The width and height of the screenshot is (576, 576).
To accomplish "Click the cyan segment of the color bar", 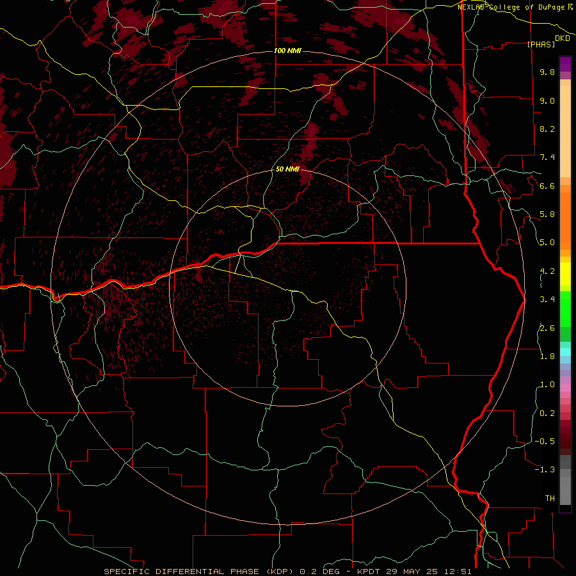I will (x=565, y=352).
